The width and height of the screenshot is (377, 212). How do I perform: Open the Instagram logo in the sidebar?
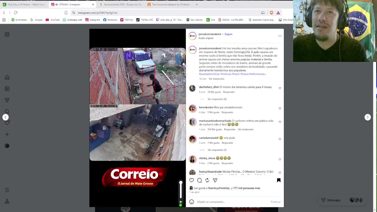point(7,34)
